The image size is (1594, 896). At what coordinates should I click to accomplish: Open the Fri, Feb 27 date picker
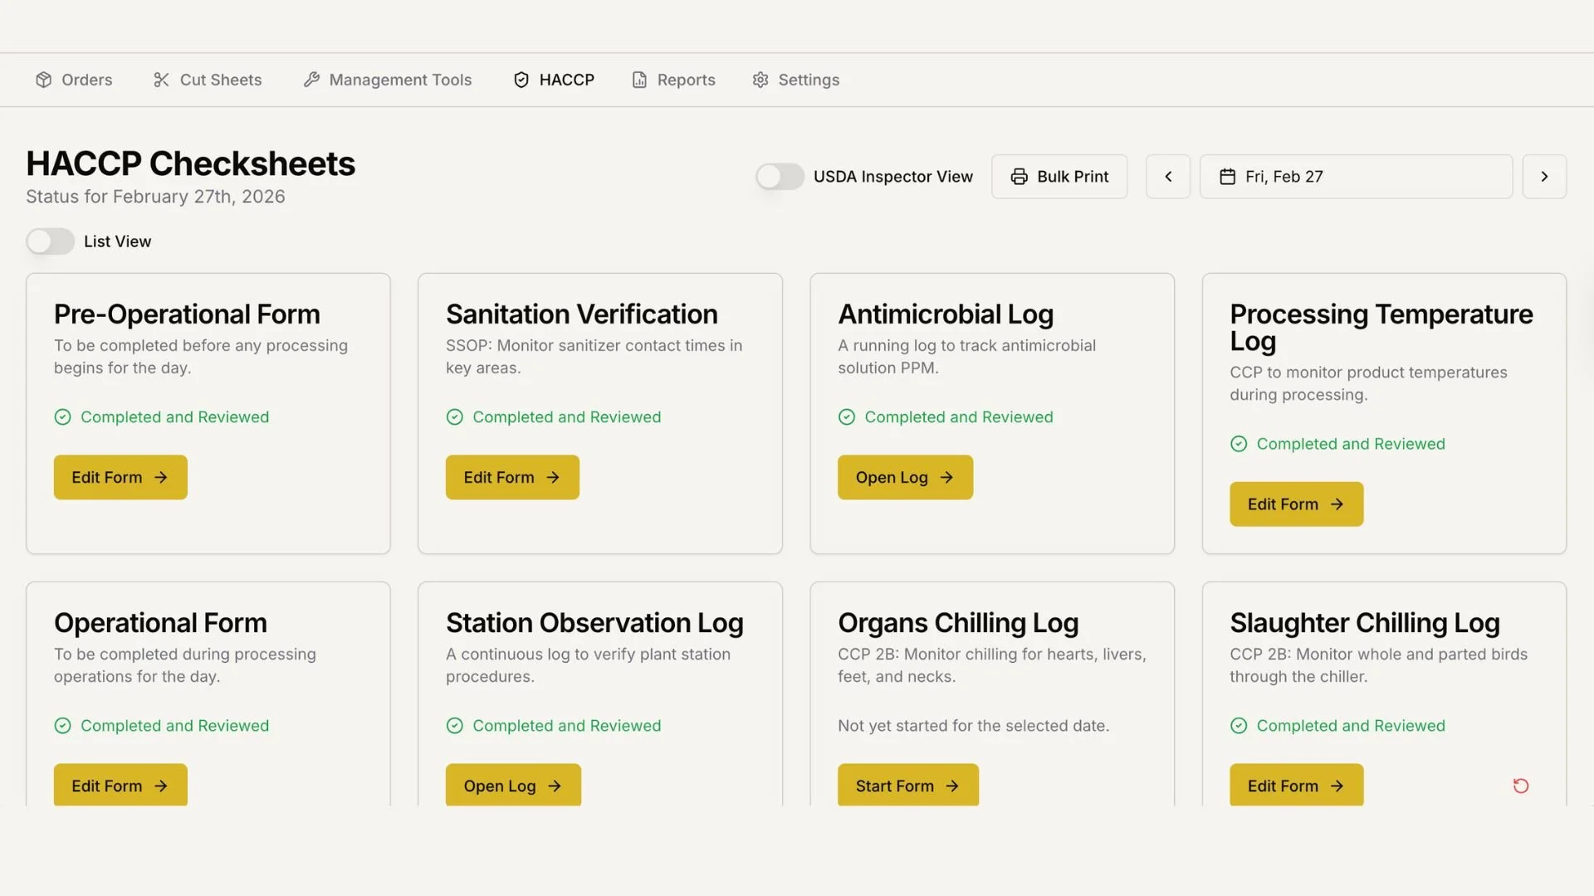point(1356,177)
